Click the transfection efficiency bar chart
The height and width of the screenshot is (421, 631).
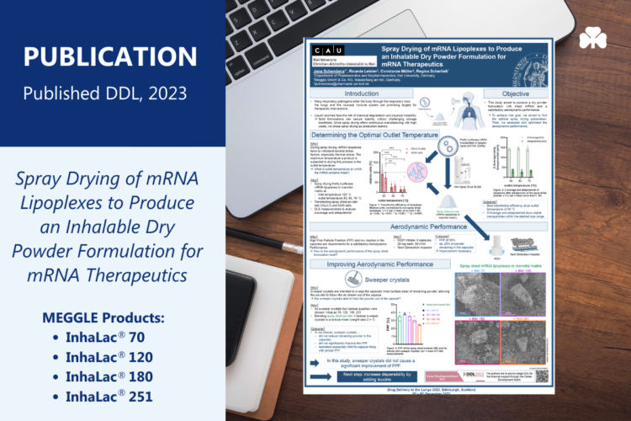(x=389, y=173)
